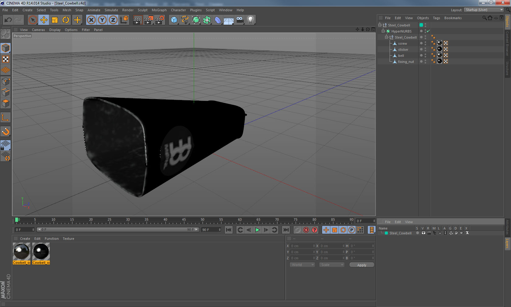Open World coordinate dropdown
Viewport: 511px width, 307px height.
(302, 265)
